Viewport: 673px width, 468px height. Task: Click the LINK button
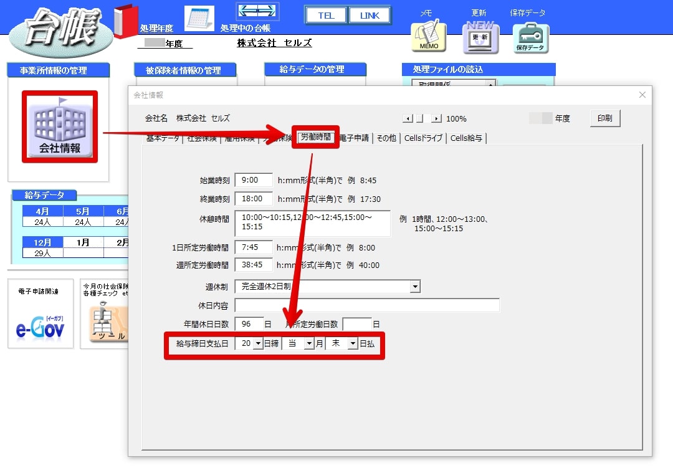[x=369, y=16]
